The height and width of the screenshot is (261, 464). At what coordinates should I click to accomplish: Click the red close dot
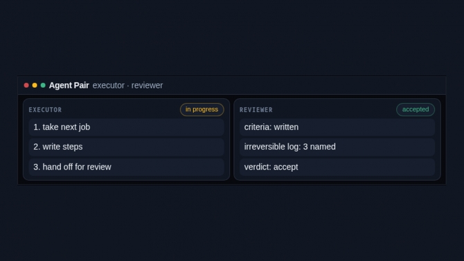pyautogui.click(x=26, y=85)
